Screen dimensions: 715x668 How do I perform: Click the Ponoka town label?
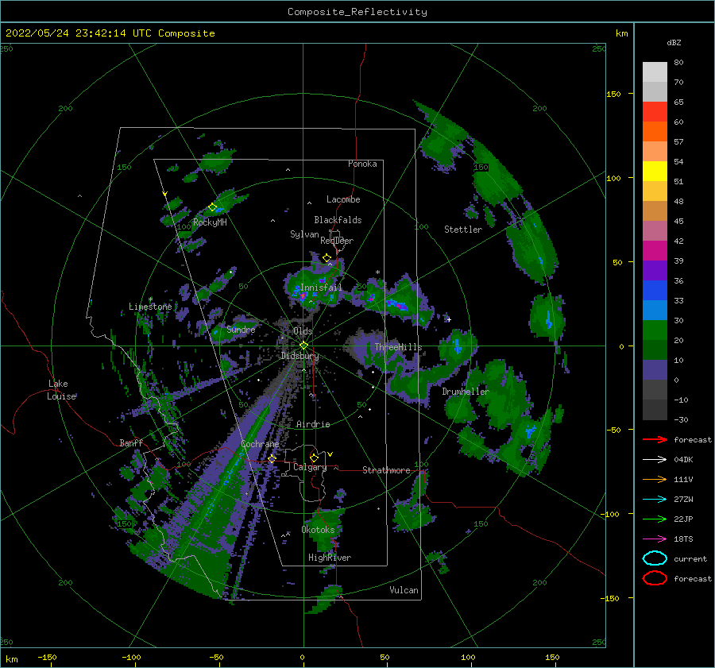tap(362, 164)
